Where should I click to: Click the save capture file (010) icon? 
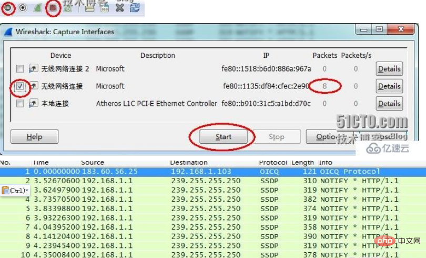(105, 8)
